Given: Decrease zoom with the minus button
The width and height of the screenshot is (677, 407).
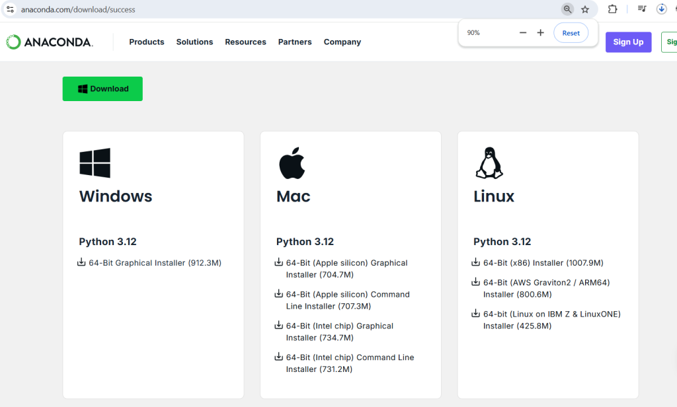Looking at the screenshot, I should 523,33.
